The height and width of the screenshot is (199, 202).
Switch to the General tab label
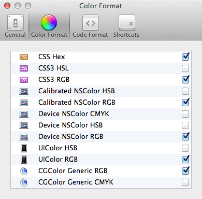pyautogui.click(x=15, y=35)
